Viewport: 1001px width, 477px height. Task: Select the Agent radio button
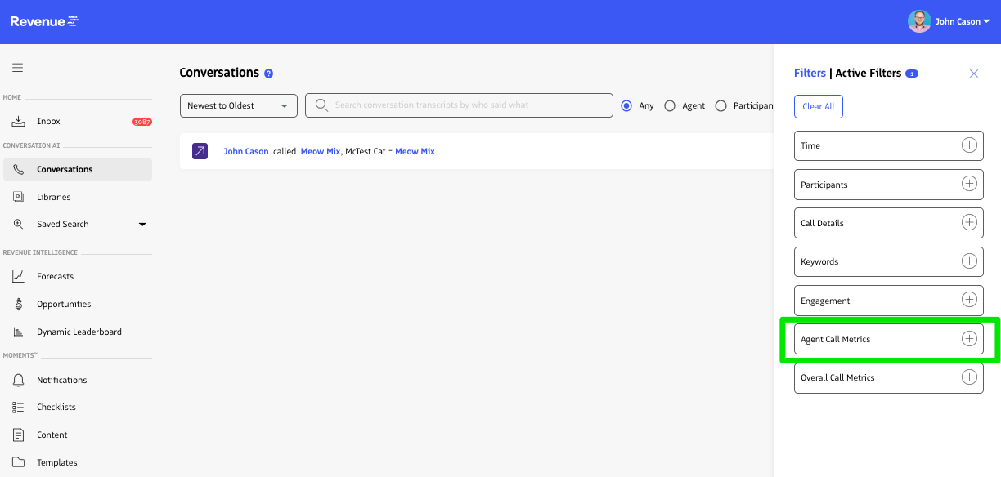coord(670,105)
